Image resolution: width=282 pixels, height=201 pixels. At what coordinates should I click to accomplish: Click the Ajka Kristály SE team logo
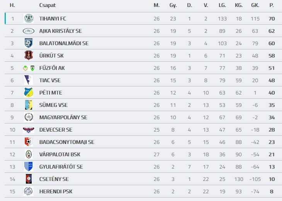coord(29,31)
